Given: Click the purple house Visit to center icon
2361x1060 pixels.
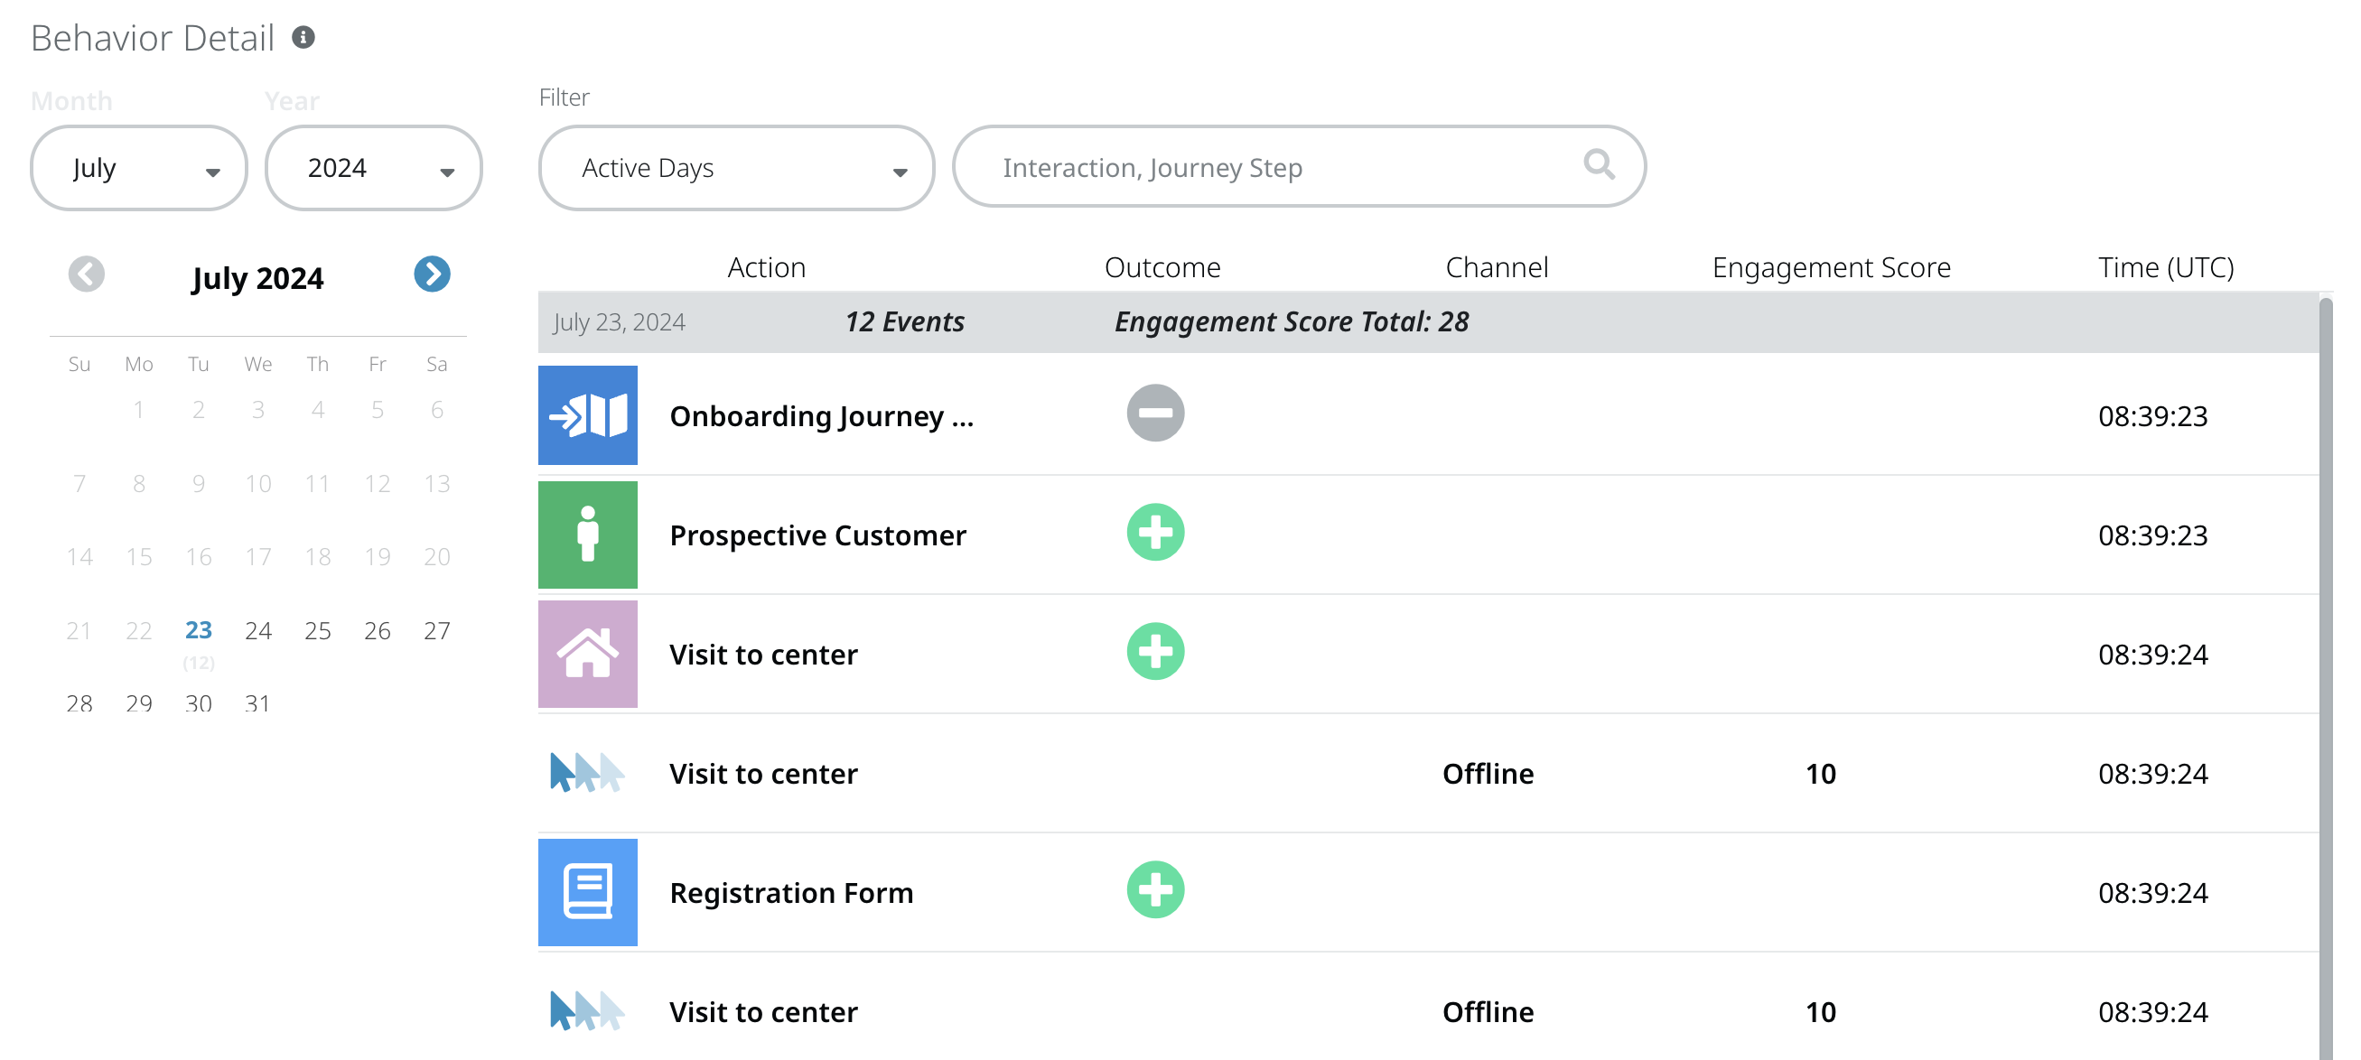Looking at the screenshot, I should [x=587, y=653].
